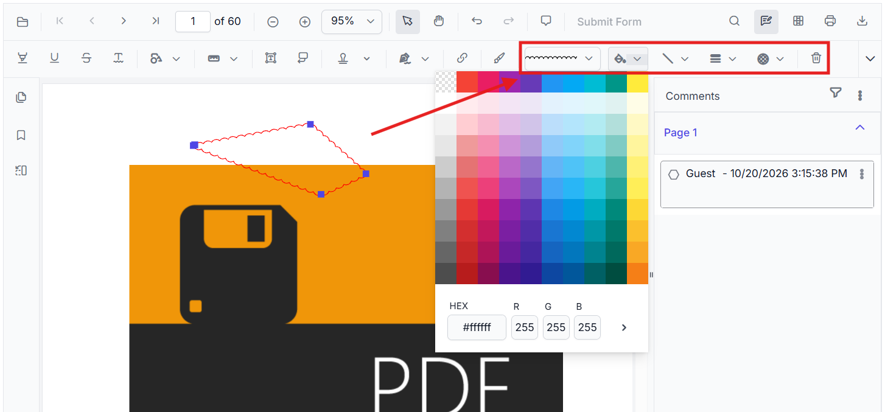The width and height of the screenshot is (885, 412).
Task: Select the underline annotation tool
Action: coord(55,58)
